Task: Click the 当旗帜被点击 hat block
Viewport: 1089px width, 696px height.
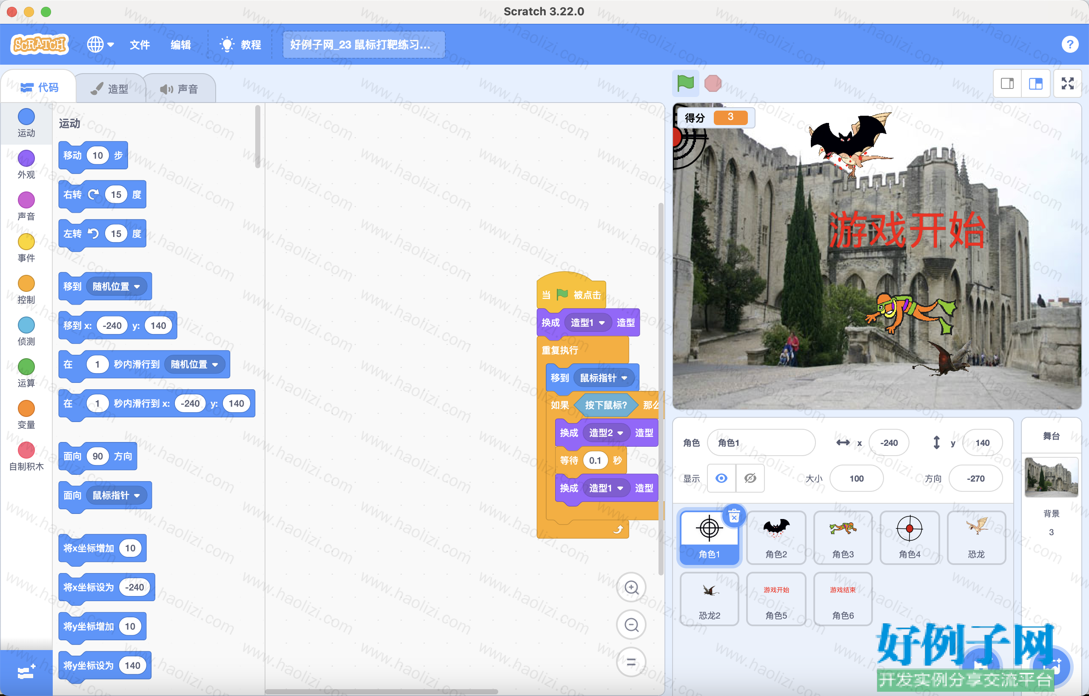Action: click(x=571, y=292)
